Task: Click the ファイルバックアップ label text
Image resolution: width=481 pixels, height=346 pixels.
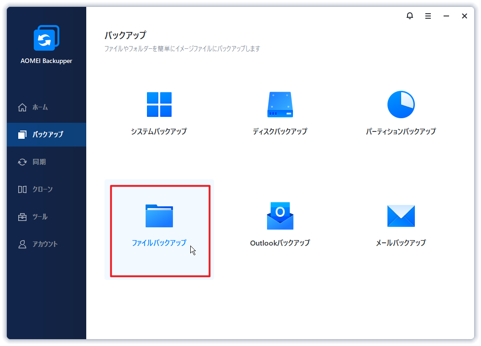Action: click(x=159, y=243)
